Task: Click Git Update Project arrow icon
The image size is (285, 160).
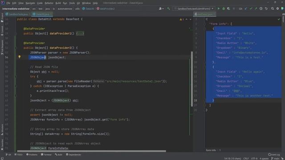Action: click(246, 8)
